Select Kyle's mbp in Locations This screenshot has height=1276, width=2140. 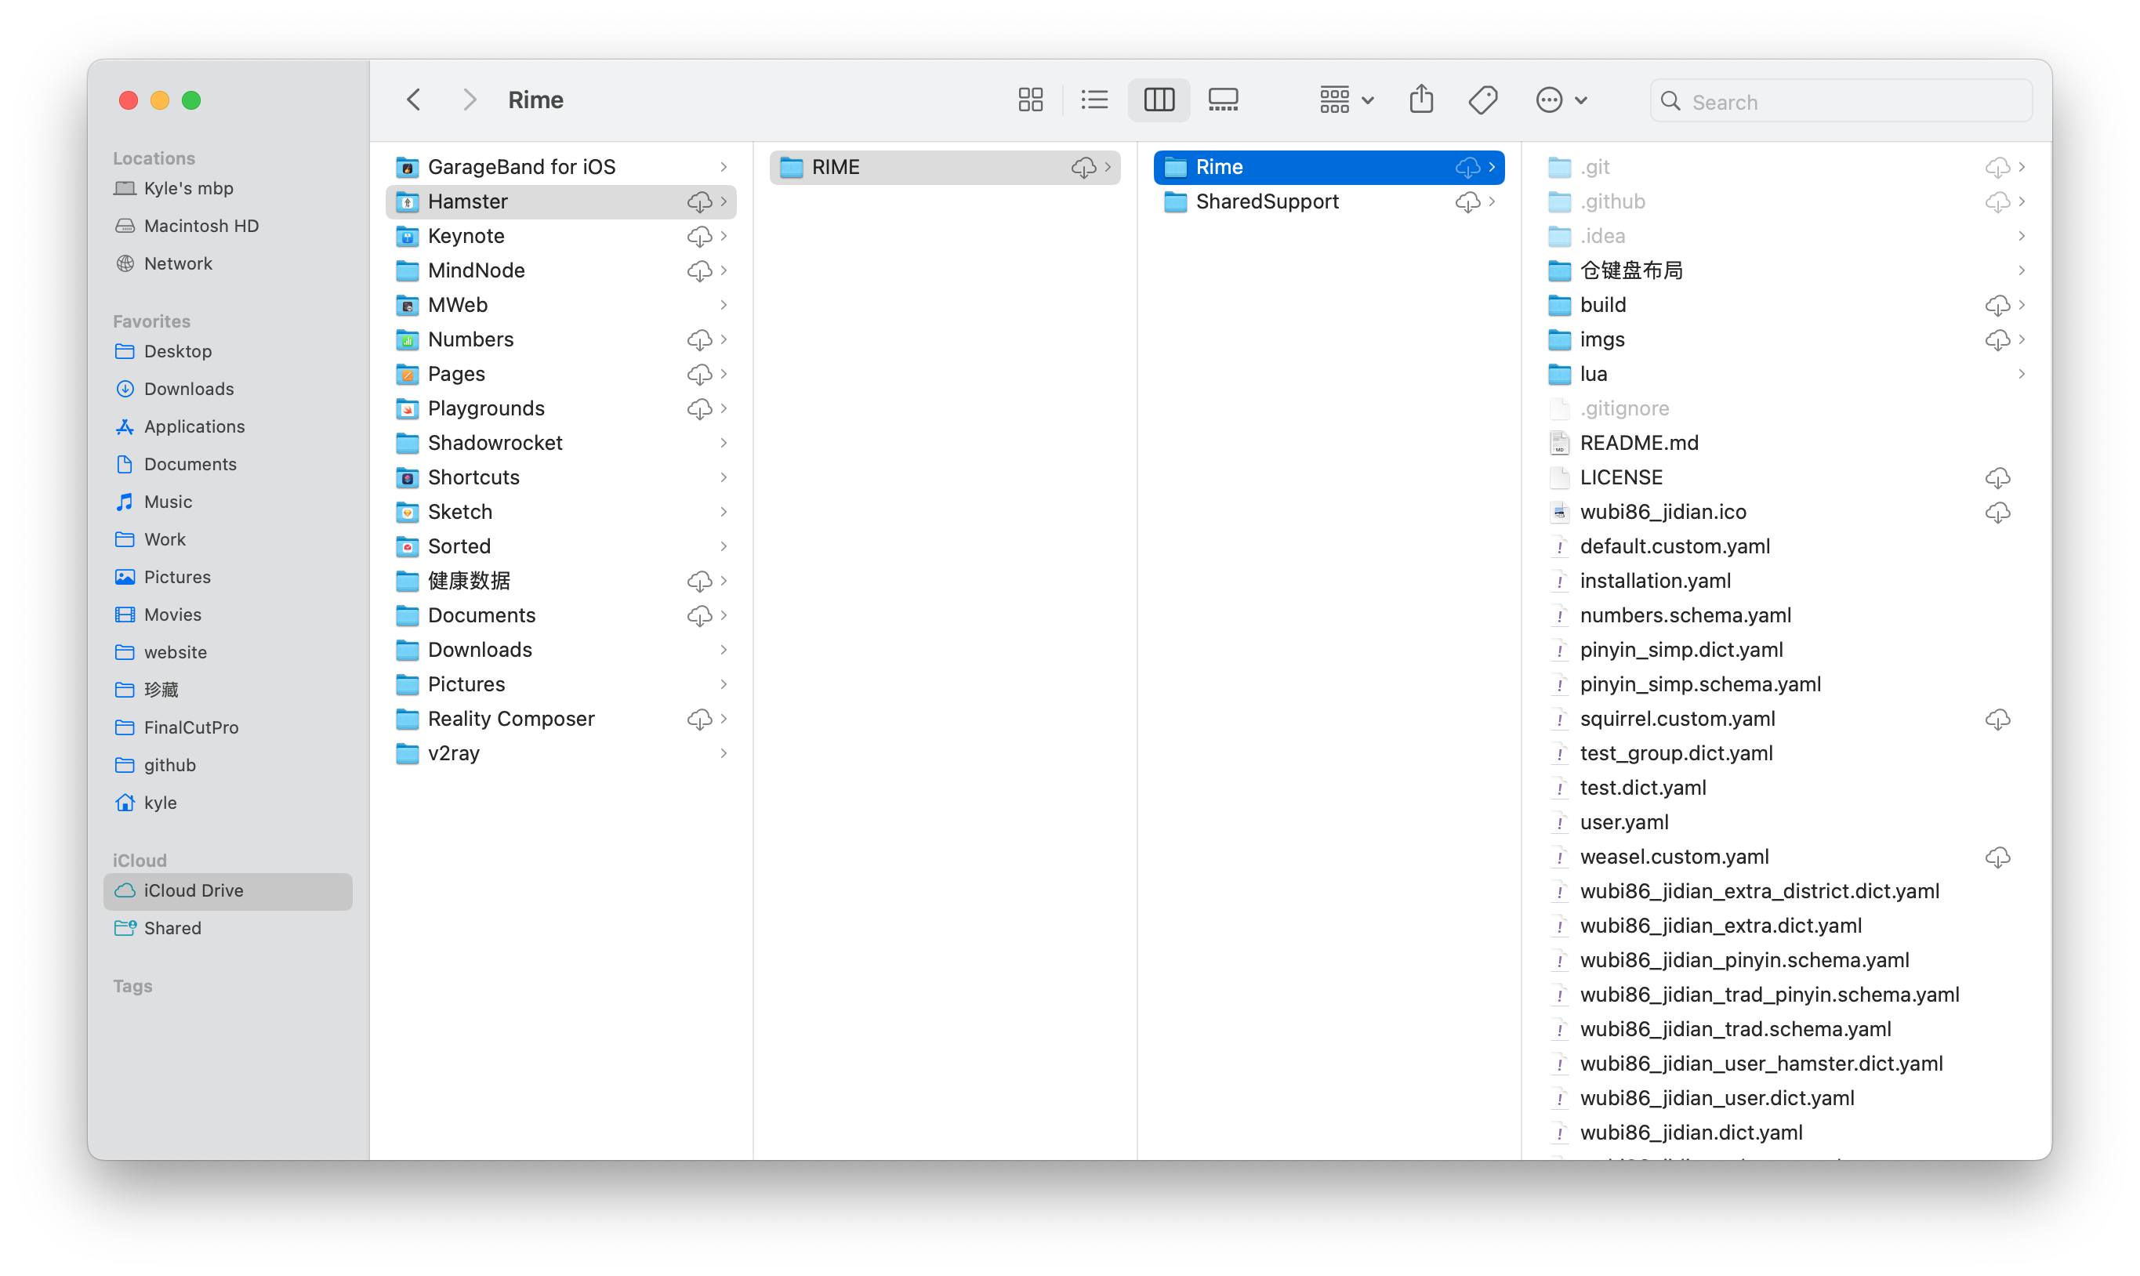229,188
